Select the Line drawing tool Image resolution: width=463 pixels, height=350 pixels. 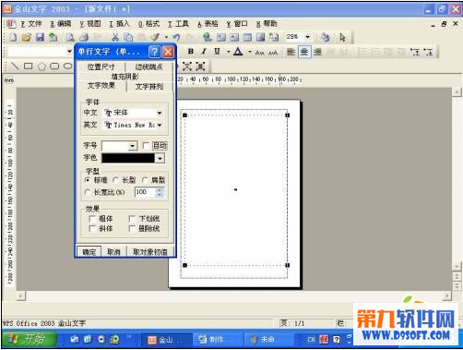pyautogui.click(x=15, y=66)
